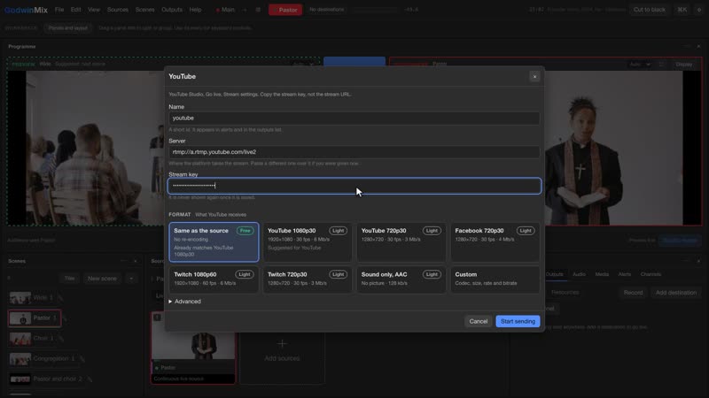Click the edit pencil icon beside 'Congregation 1'
709x398 pixels.
(x=82, y=359)
